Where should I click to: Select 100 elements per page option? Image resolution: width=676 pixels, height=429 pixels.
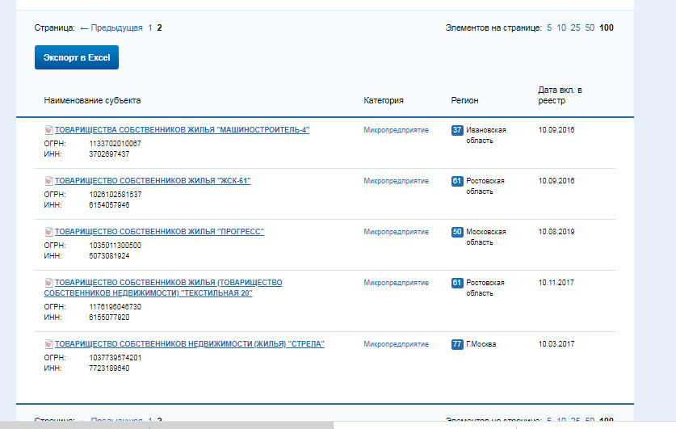607,27
